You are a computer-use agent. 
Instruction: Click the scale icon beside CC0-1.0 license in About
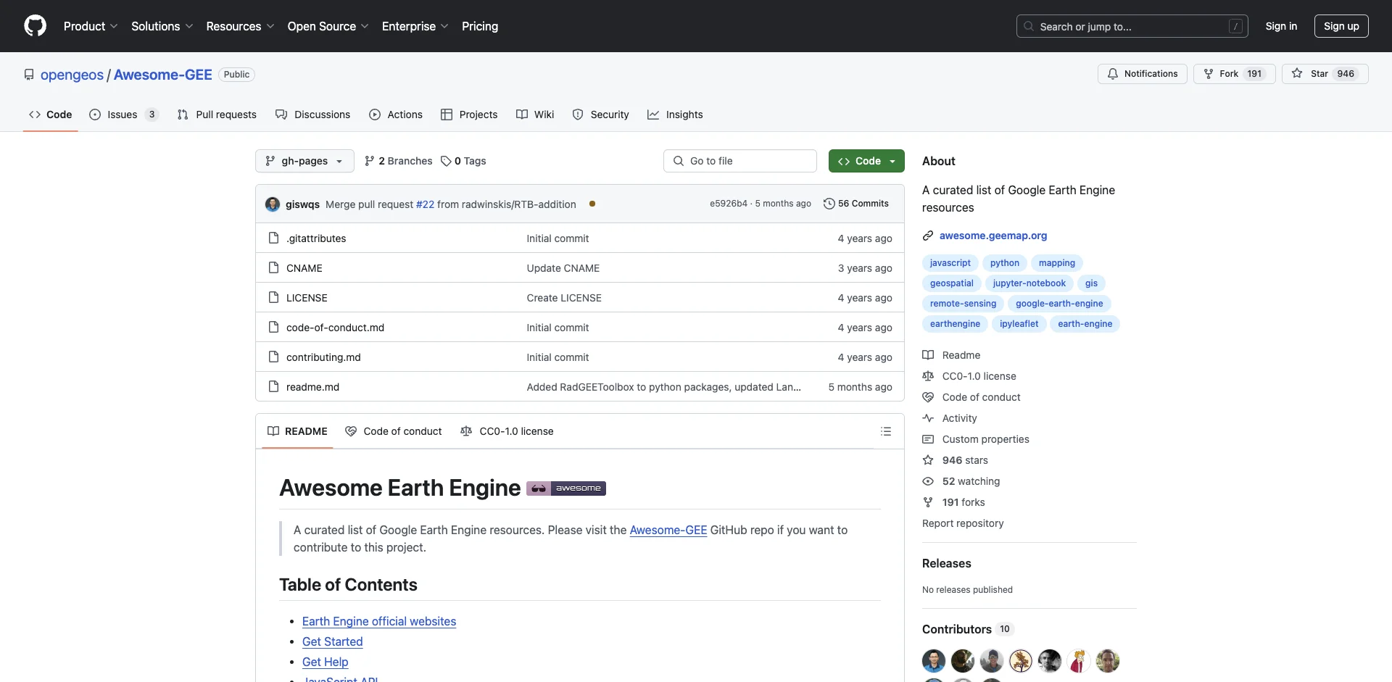[928, 376]
